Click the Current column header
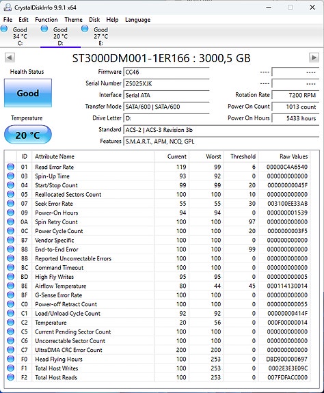Screen dimensions: 324x393 point(172,157)
